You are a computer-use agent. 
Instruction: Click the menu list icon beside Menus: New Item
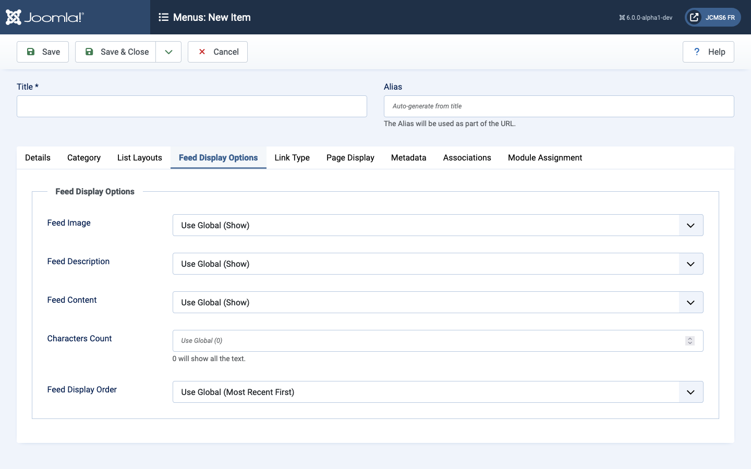pyautogui.click(x=164, y=17)
